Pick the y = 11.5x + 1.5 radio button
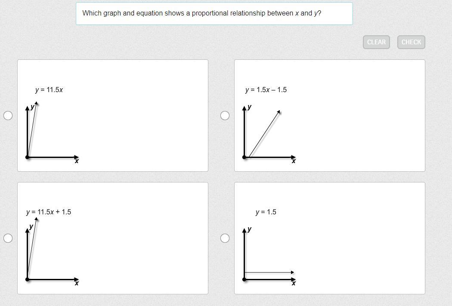 (x=8, y=238)
